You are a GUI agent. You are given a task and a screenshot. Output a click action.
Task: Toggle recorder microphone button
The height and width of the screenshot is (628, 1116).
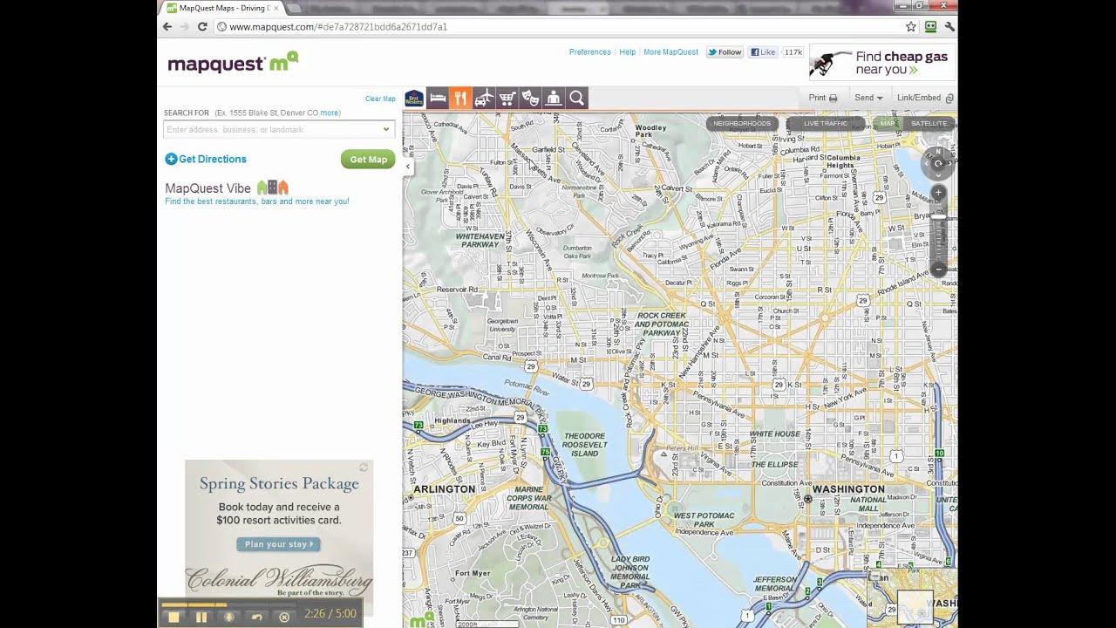pos(229,617)
